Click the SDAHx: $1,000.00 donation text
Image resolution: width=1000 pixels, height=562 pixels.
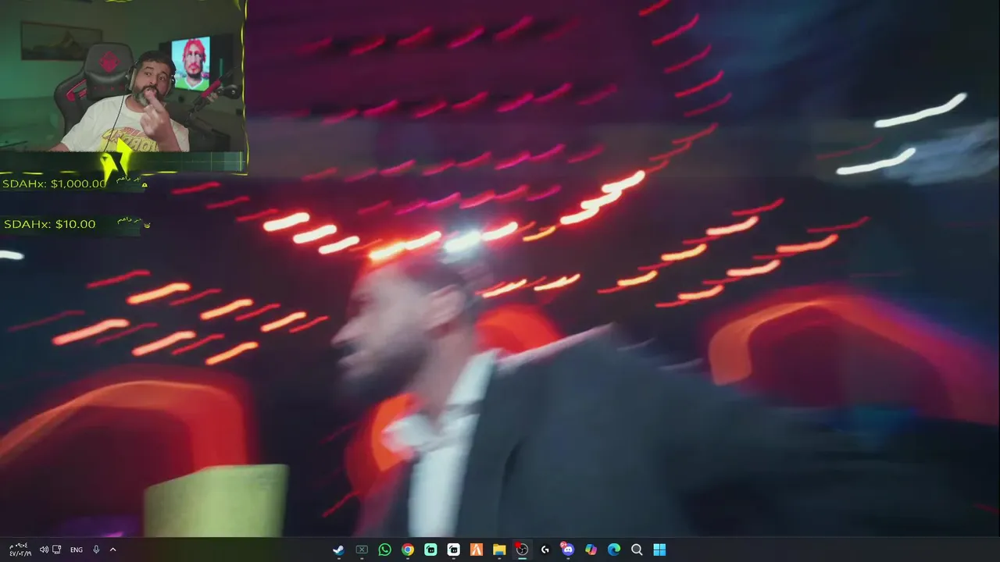tap(54, 183)
